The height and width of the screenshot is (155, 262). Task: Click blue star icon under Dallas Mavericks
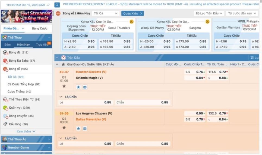pyautogui.click(x=78, y=129)
